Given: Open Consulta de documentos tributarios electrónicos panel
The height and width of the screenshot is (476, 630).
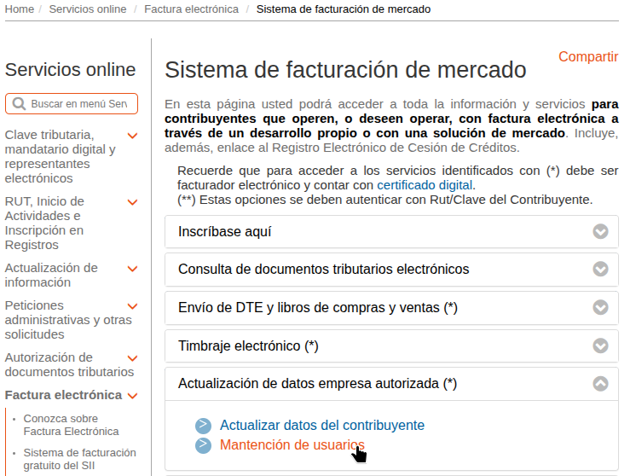Looking at the screenshot, I should click(323, 270).
